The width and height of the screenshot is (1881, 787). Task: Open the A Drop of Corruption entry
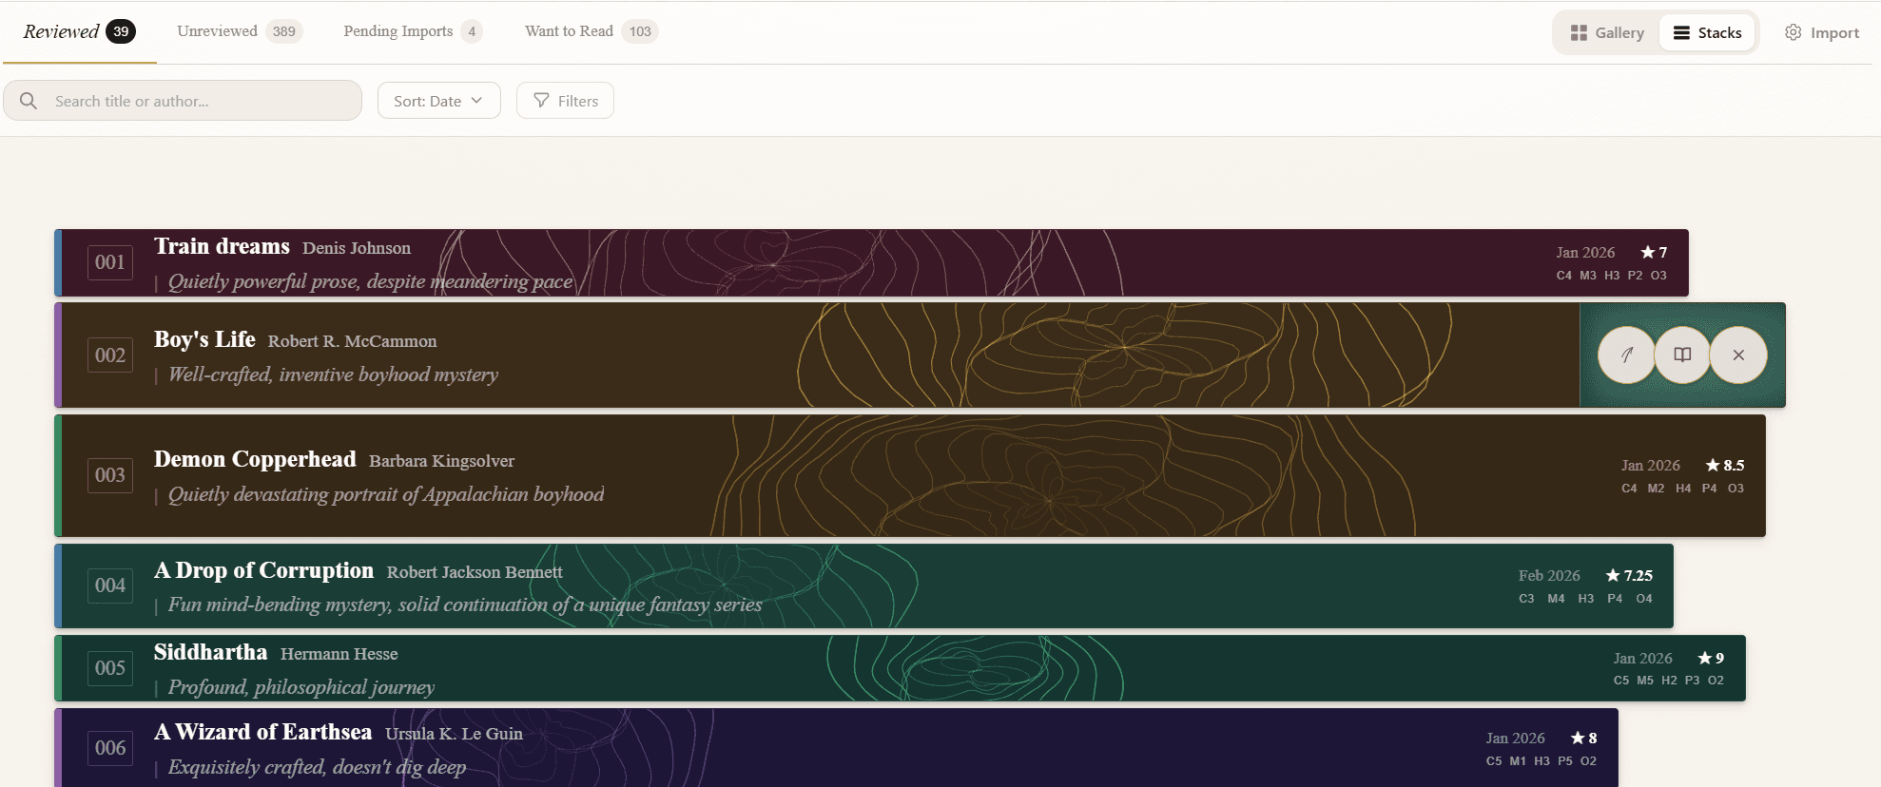(263, 570)
